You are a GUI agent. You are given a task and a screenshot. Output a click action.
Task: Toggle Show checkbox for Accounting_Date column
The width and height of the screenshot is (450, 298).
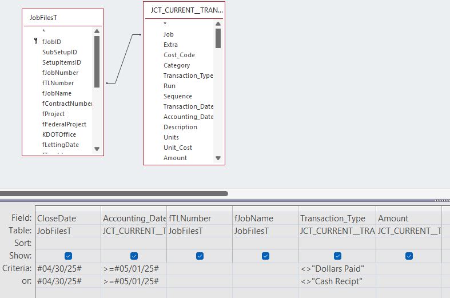pyautogui.click(x=134, y=256)
